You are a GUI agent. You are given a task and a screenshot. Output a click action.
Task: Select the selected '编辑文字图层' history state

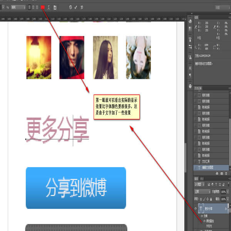coord(211,167)
